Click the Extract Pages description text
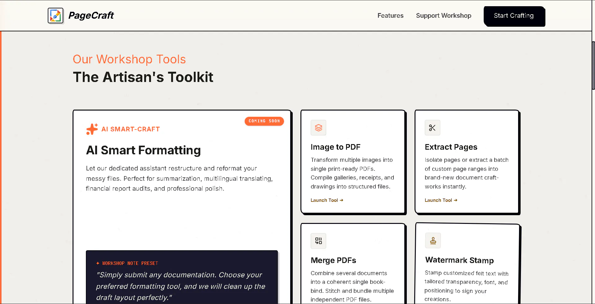Viewport: 595px width, 304px height. pos(467,173)
